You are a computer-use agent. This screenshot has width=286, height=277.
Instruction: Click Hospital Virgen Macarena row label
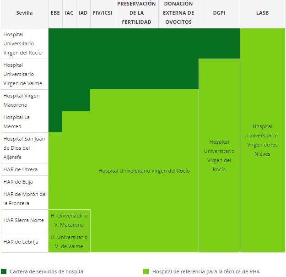pyautogui.click(x=24, y=100)
